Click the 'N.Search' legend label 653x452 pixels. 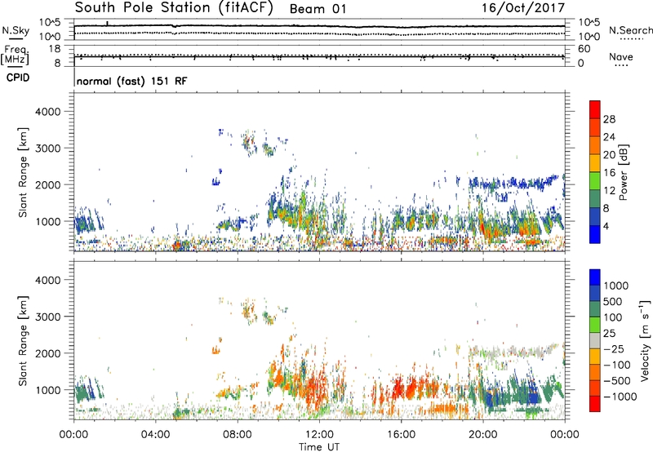click(630, 30)
